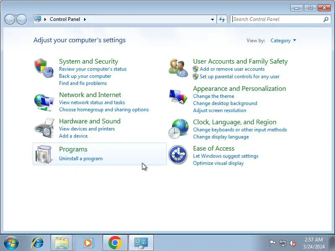The height and width of the screenshot is (251, 335).
Task: Open View network status and tasks
Action: (92, 102)
